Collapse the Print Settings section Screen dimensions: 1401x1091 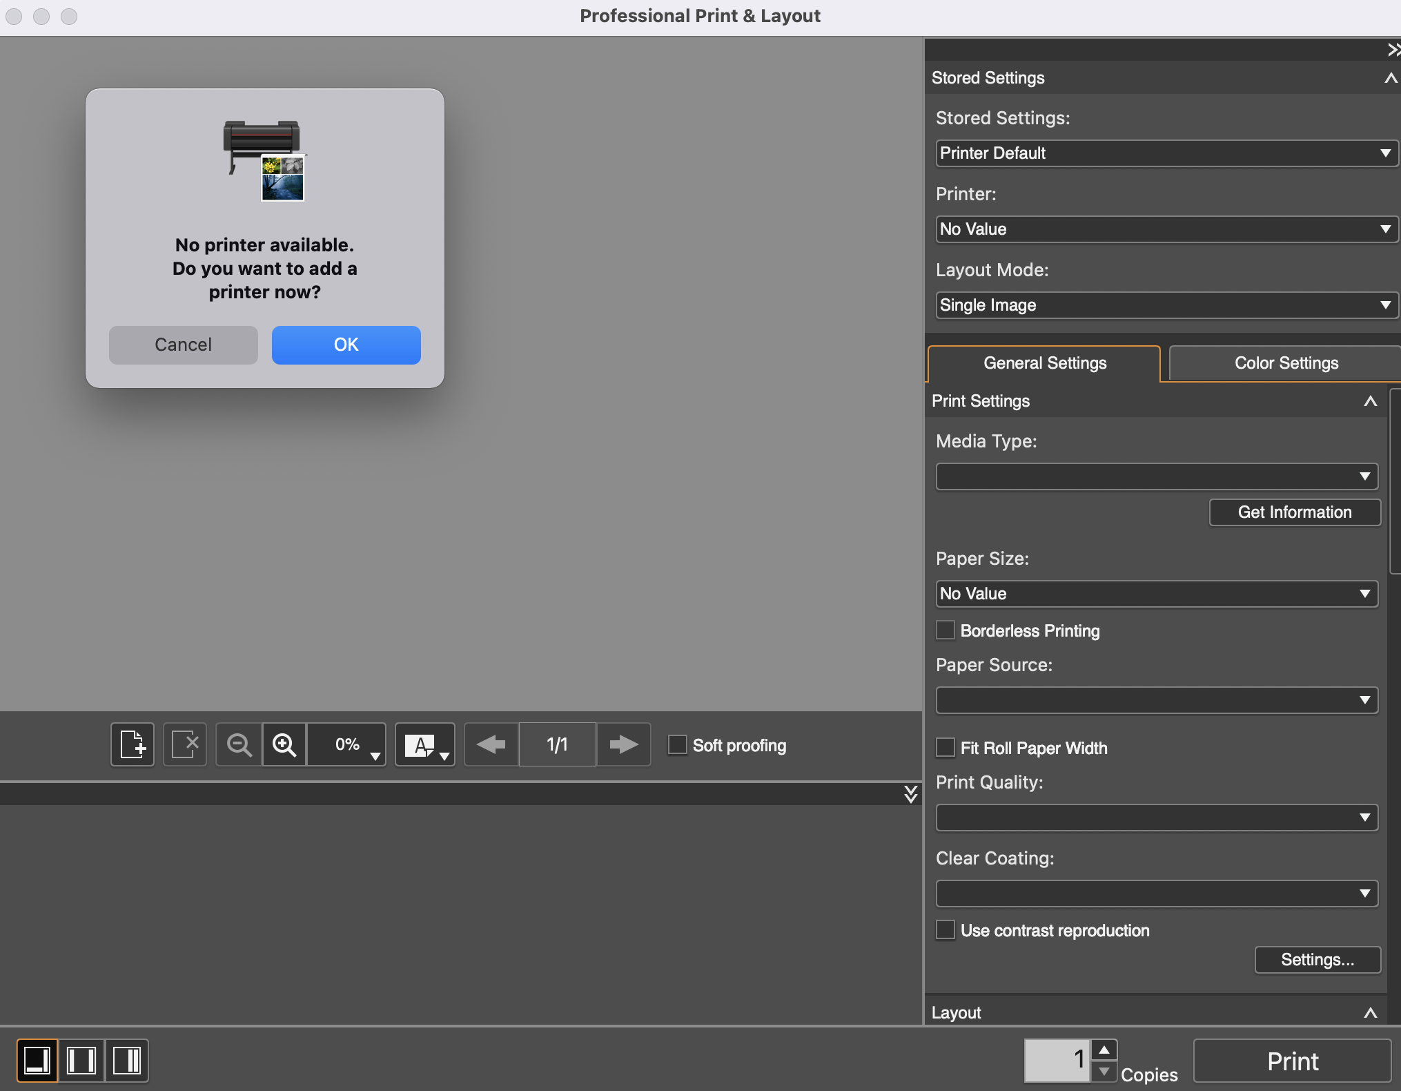tap(1370, 401)
